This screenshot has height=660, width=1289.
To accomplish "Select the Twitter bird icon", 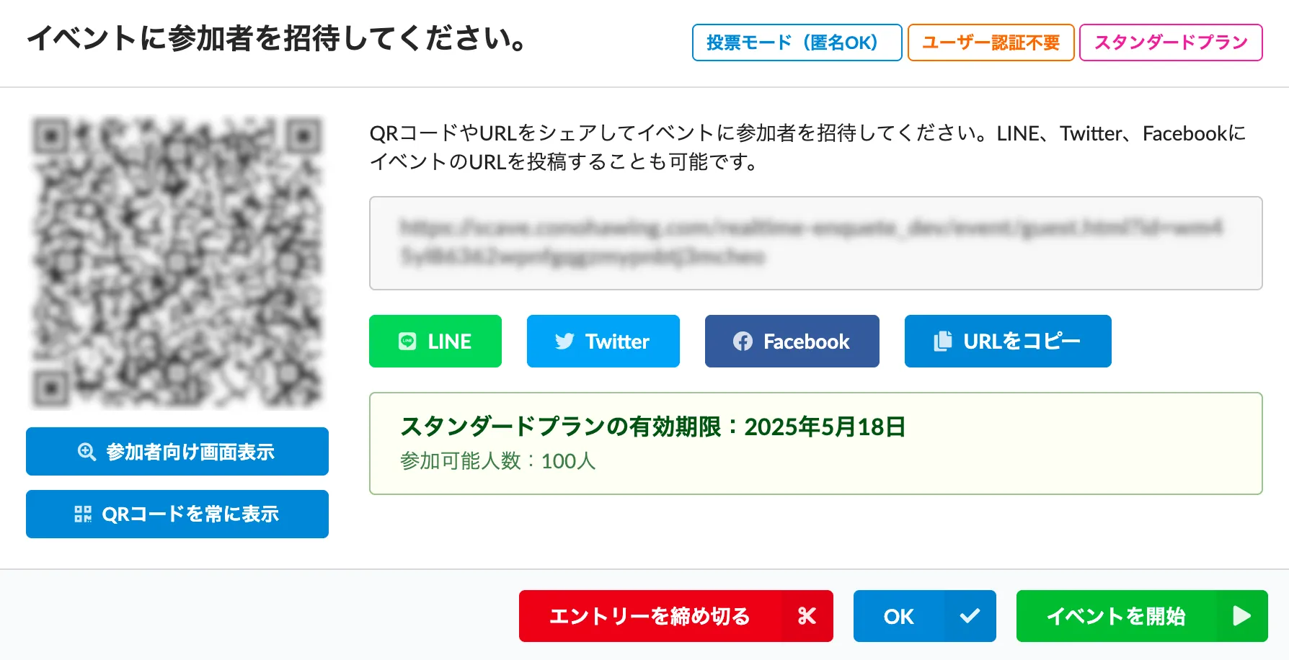I will click(x=565, y=342).
